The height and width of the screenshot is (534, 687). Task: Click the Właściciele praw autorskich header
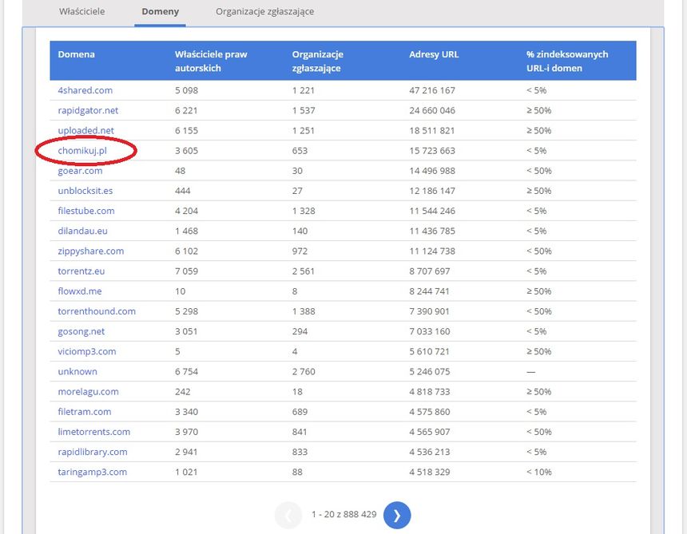tap(211, 61)
